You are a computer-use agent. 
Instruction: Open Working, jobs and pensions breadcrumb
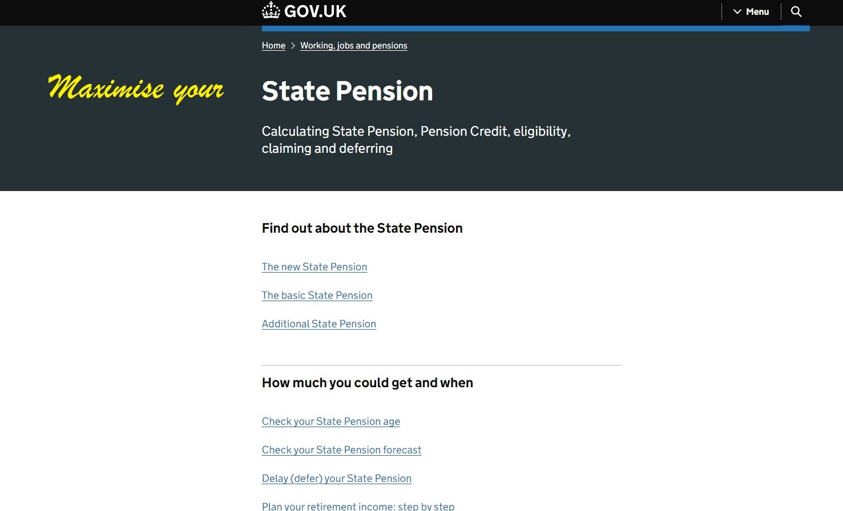click(x=354, y=46)
